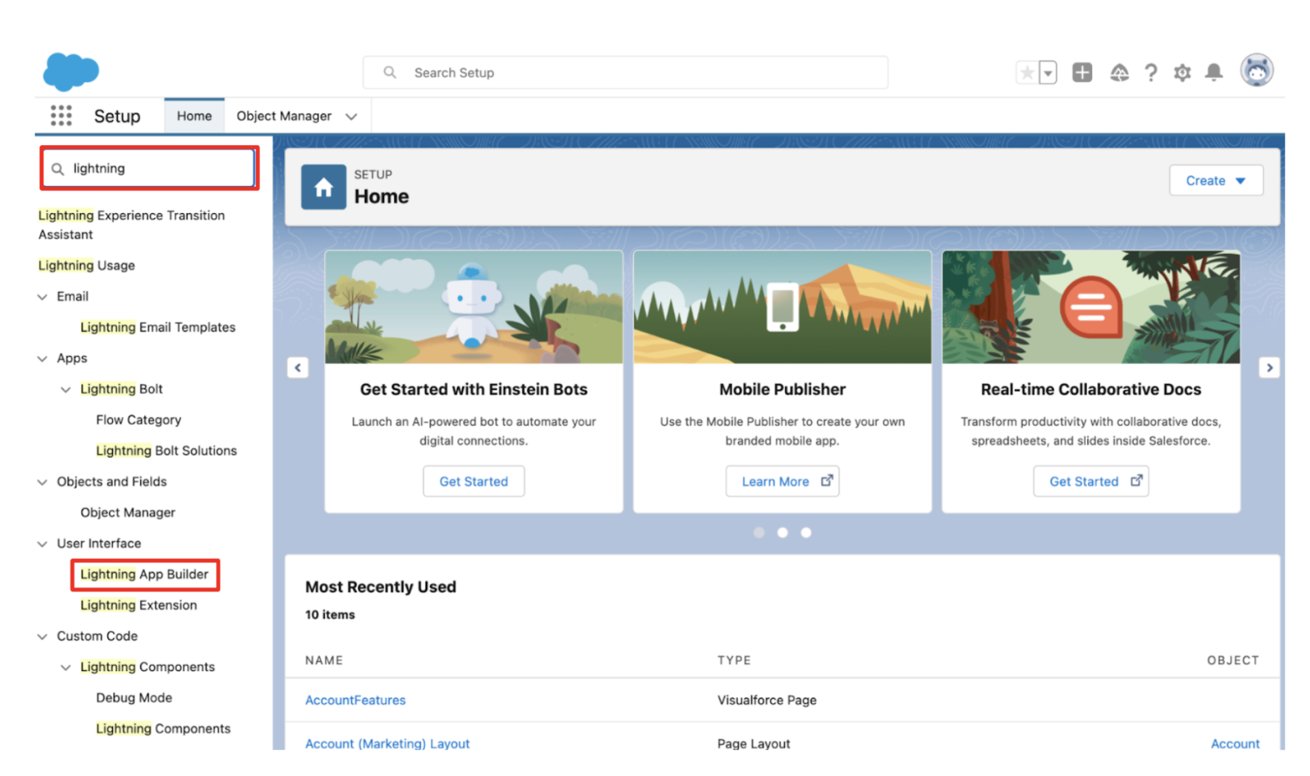Image resolution: width=1310 pixels, height=776 pixels.
Task: Open the Trailhead guidance icon
Action: click(1119, 72)
